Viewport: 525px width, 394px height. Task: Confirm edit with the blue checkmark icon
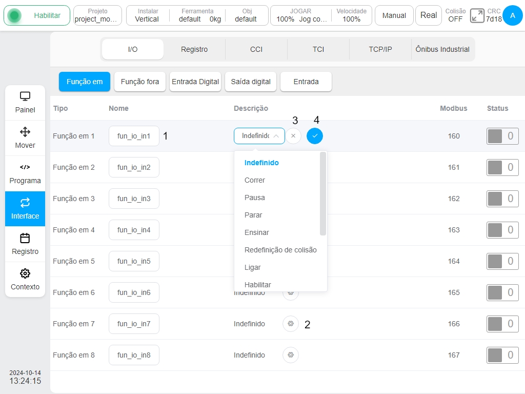[x=315, y=135]
